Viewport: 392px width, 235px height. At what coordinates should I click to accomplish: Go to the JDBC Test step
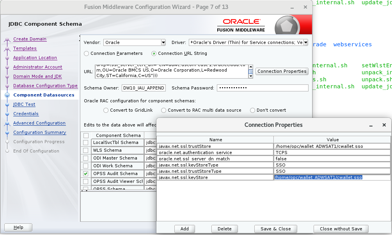(24, 104)
